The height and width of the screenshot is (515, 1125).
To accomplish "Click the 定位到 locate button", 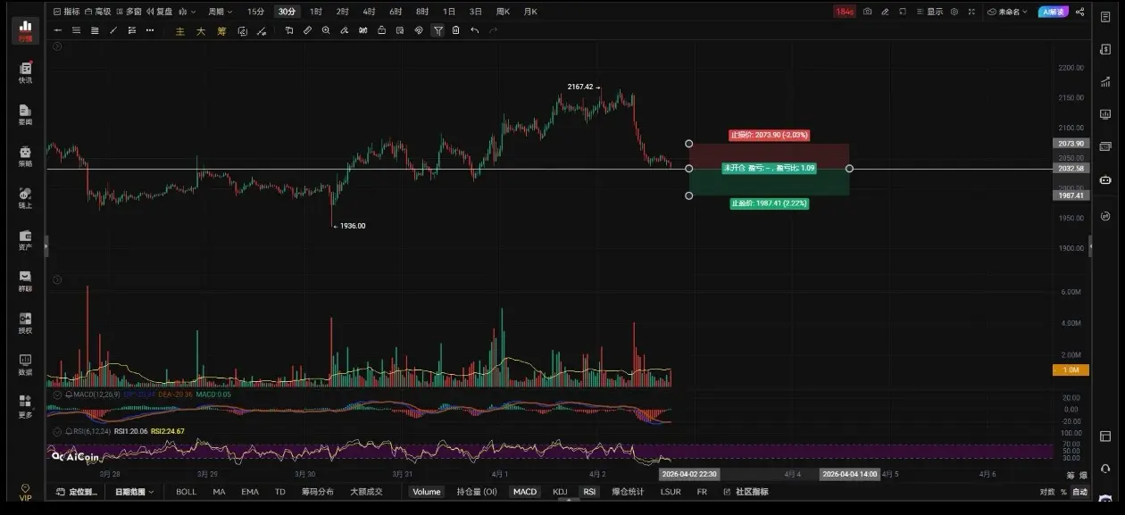I will pos(78,492).
